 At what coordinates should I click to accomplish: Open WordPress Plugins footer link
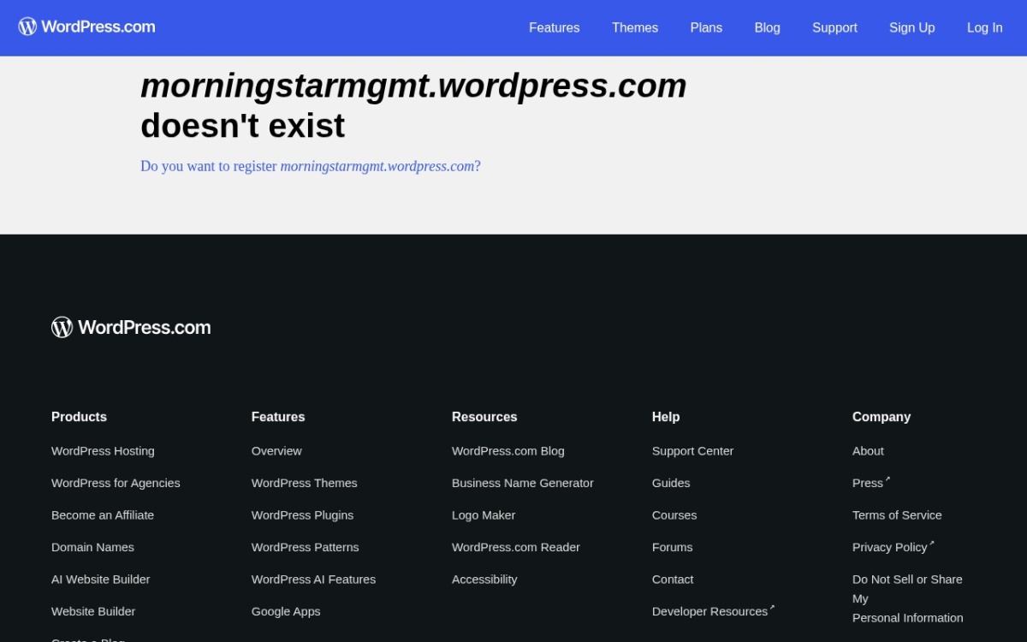(x=302, y=515)
